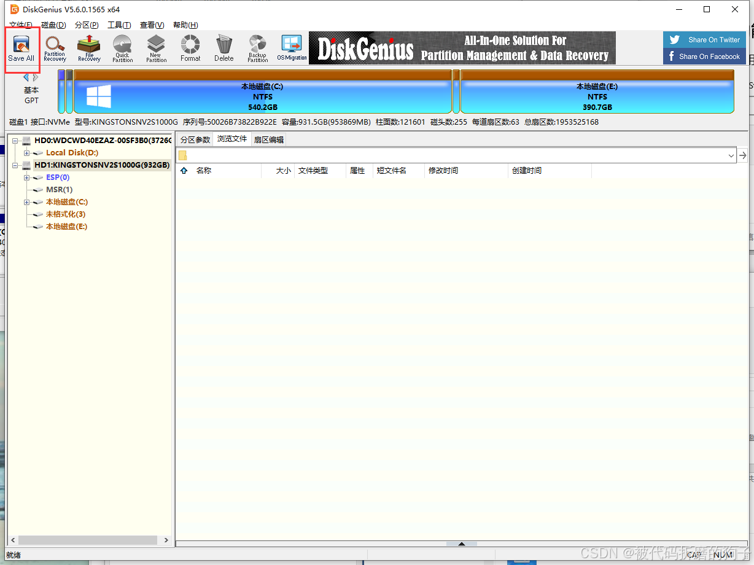The height and width of the screenshot is (565, 754).
Task: Expand the 本地磁盘(C:) tree node
Action: coord(26,202)
